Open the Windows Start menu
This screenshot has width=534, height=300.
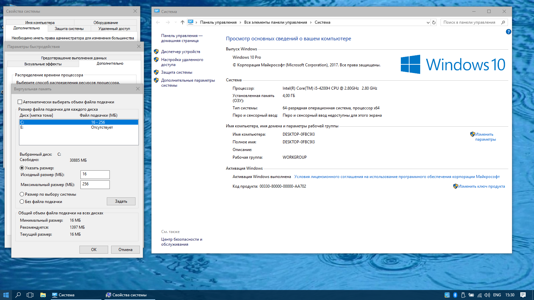[6, 295]
